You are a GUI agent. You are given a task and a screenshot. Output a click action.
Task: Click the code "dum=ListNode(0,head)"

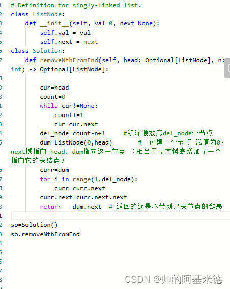(x=76, y=142)
